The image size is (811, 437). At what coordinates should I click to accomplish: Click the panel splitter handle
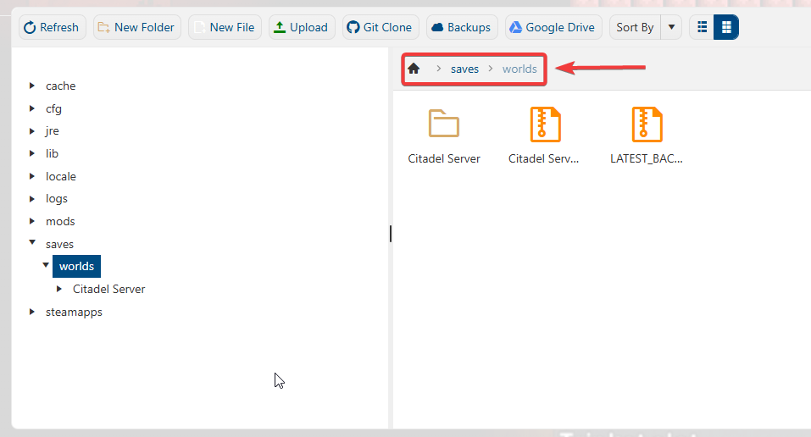point(391,234)
